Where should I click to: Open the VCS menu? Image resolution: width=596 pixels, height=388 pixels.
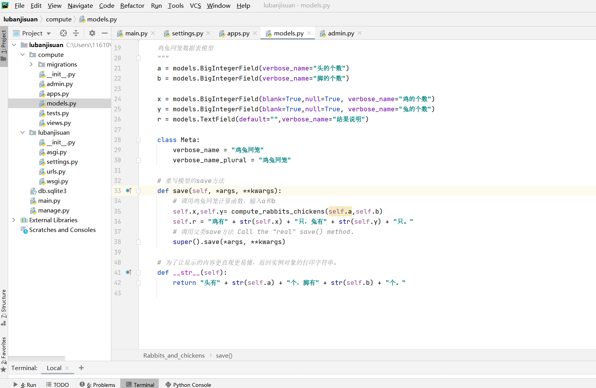[195, 5]
